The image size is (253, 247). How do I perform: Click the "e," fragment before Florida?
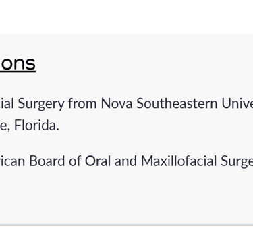(x=5, y=126)
